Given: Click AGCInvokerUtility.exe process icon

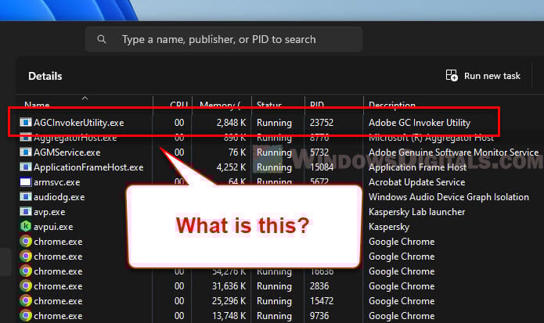Looking at the screenshot, I should coord(26,122).
